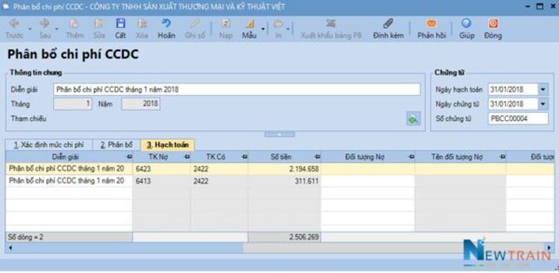Viewport: 559px width, 273px height.
Task: Expand the Mẫu dropdown arrow
Action: tap(263, 29)
